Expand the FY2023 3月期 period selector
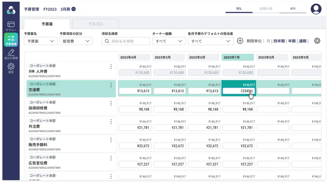This screenshot has width=328, height=183. 74,9
